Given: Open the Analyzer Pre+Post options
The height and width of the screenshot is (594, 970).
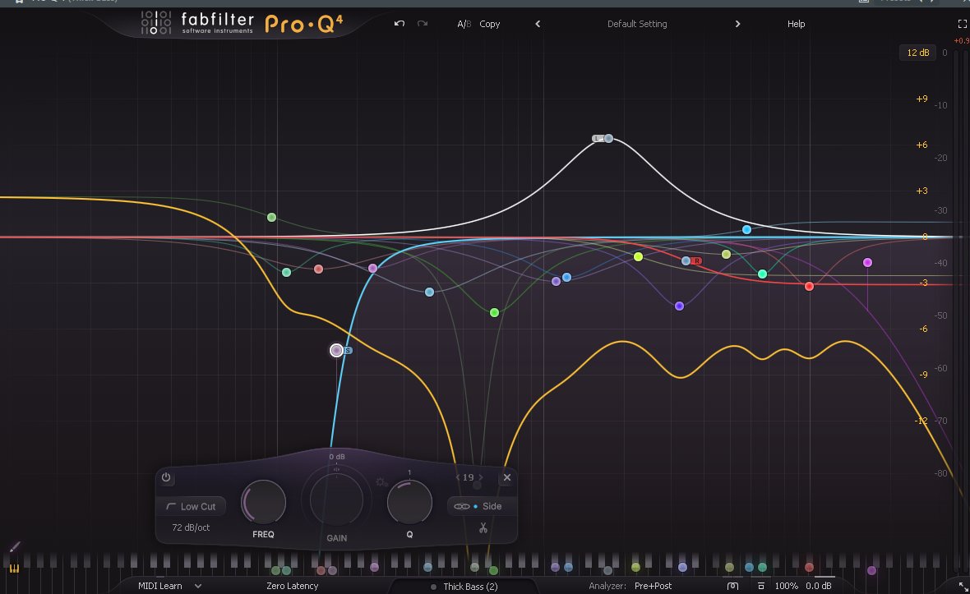Looking at the screenshot, I should [x=653, y=586].
